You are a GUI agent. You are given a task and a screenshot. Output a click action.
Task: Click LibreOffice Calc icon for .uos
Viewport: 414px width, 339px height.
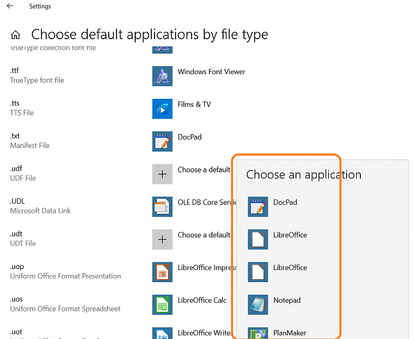click(x=162, y=305)
